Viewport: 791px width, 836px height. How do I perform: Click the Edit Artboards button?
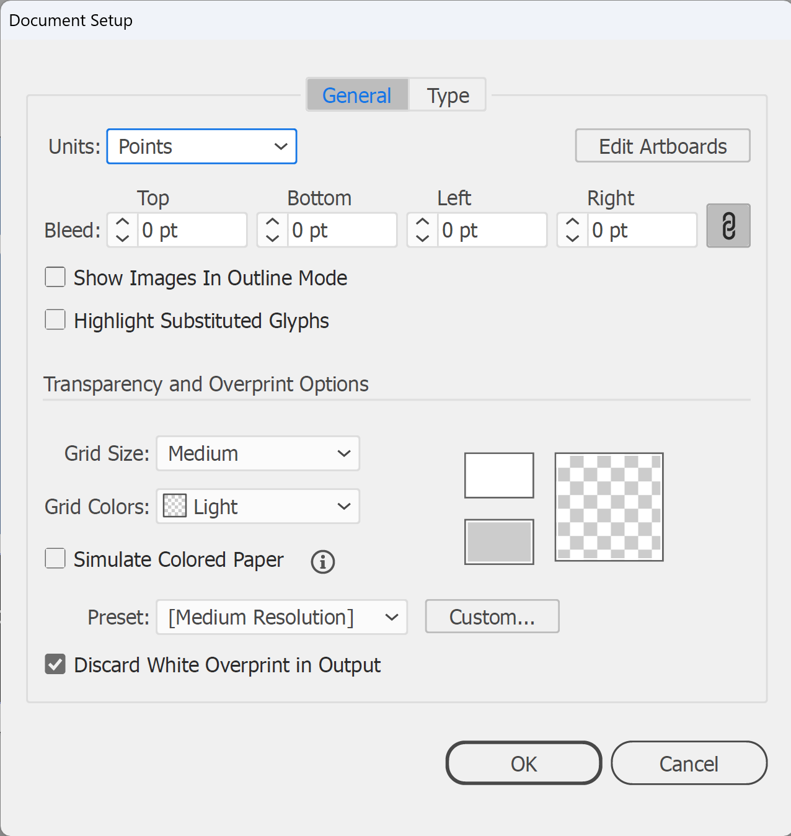tap(663, 146)
